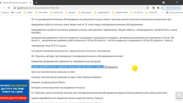Click the line 'сложную сенсомоторную реакцию на звук и свет'
The height and width of the screenshot is (103, 183).
[66, 77]
